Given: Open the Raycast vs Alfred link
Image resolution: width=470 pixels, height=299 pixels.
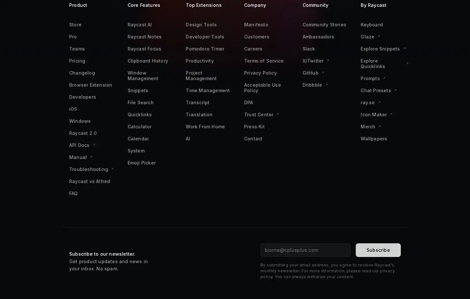Looking at the screenshot, I should (89, 181).
